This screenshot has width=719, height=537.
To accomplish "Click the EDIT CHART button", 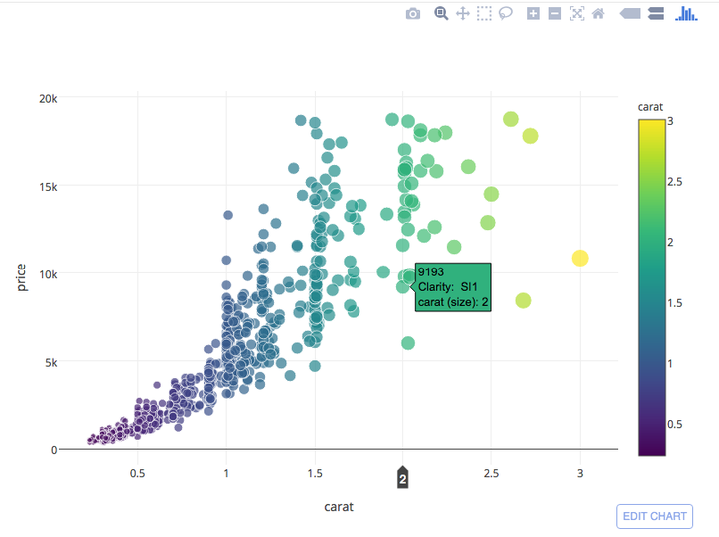I will coord(654,516).
